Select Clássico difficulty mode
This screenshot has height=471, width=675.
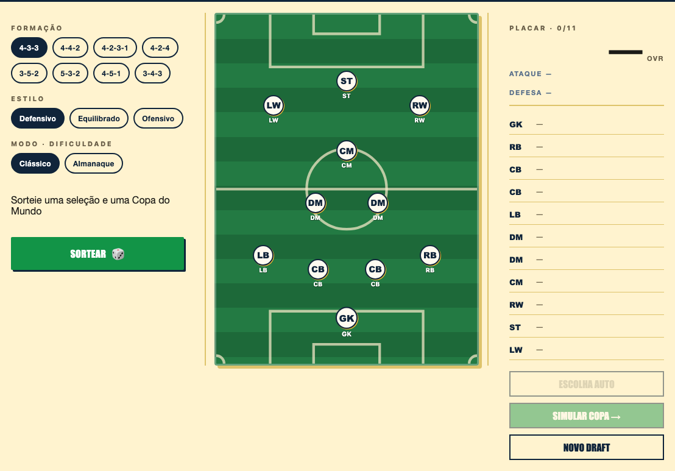coord(35,164)
